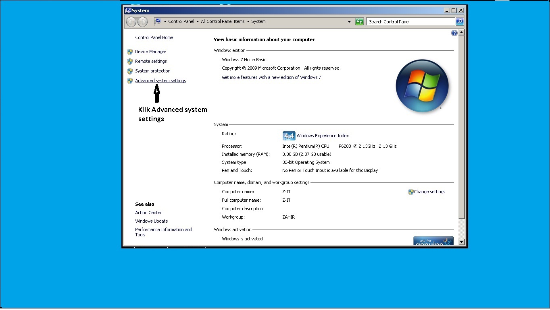Click the scrollbar up arrow
The image size is (550, 310).
(462, 33)
